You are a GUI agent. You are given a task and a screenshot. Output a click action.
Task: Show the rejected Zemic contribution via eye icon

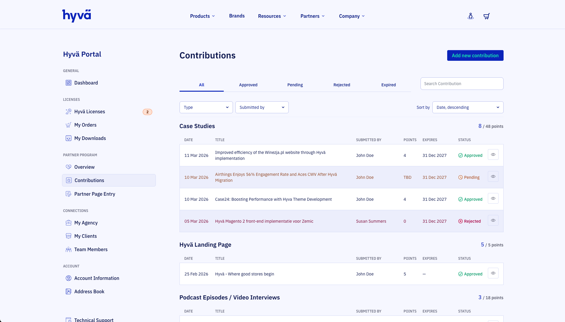pyautogui.click(x=493, y=220)
